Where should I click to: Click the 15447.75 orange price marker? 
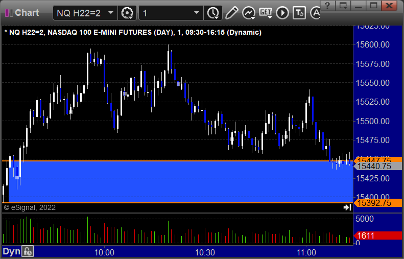378,160
